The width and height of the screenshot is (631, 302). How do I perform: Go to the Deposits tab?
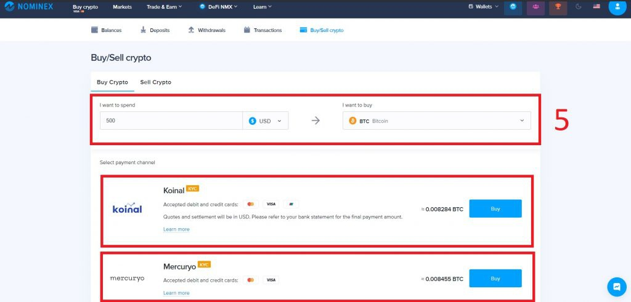click(155, 30)
